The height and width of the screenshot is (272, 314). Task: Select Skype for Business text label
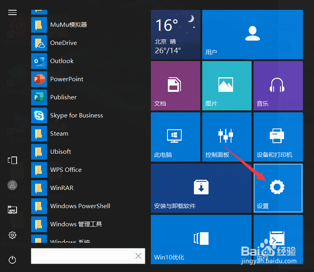tap(77, 116)
